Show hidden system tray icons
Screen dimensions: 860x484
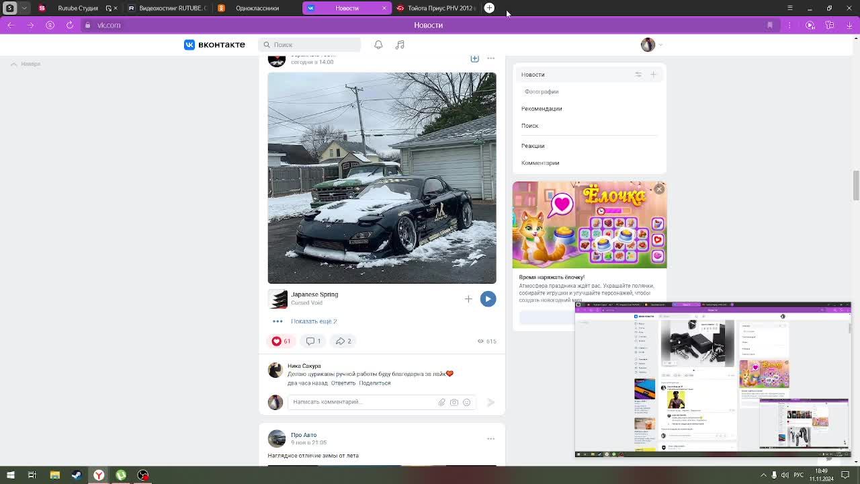[764, 475]
